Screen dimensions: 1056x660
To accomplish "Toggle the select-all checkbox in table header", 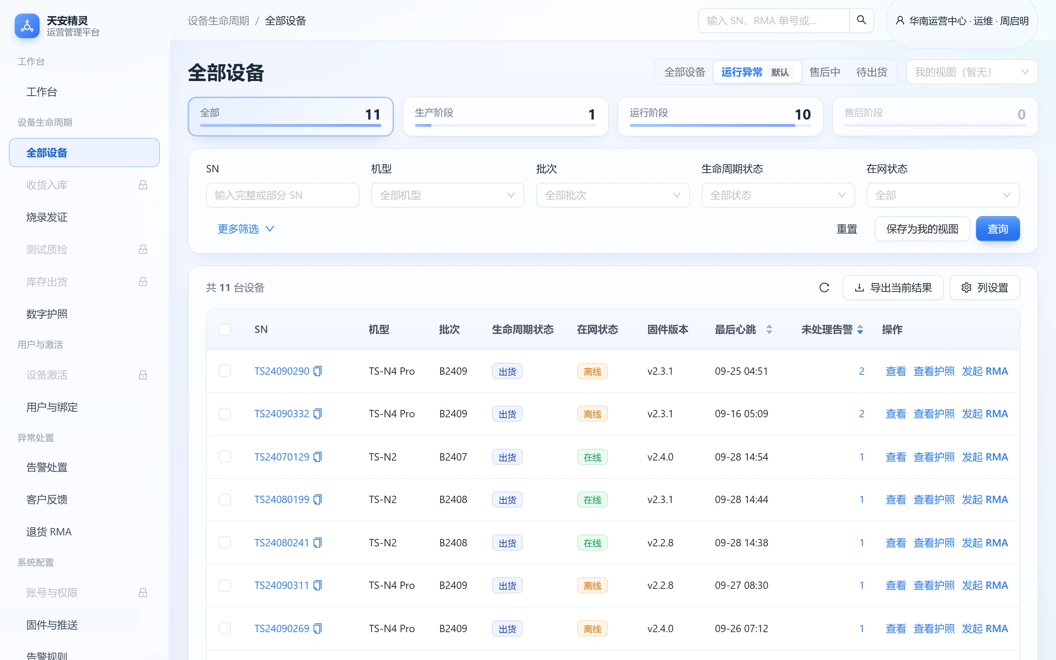I will 225,329.
